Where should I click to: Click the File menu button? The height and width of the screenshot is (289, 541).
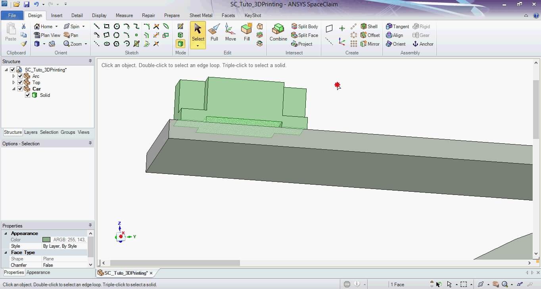[x=12, y=15]
